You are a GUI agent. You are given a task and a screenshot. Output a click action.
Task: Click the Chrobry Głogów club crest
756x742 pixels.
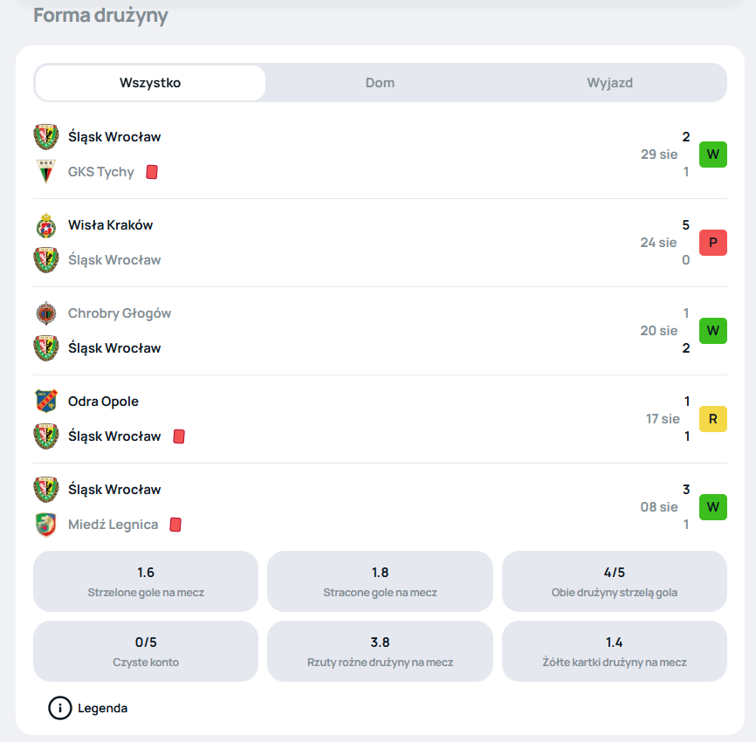click(46, 313)
